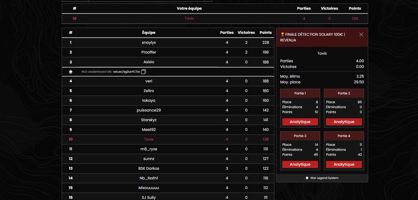Click the skull icon beside WLS Leaderboard URL
The width and height of the screenshot is (418, 200).
71,72
